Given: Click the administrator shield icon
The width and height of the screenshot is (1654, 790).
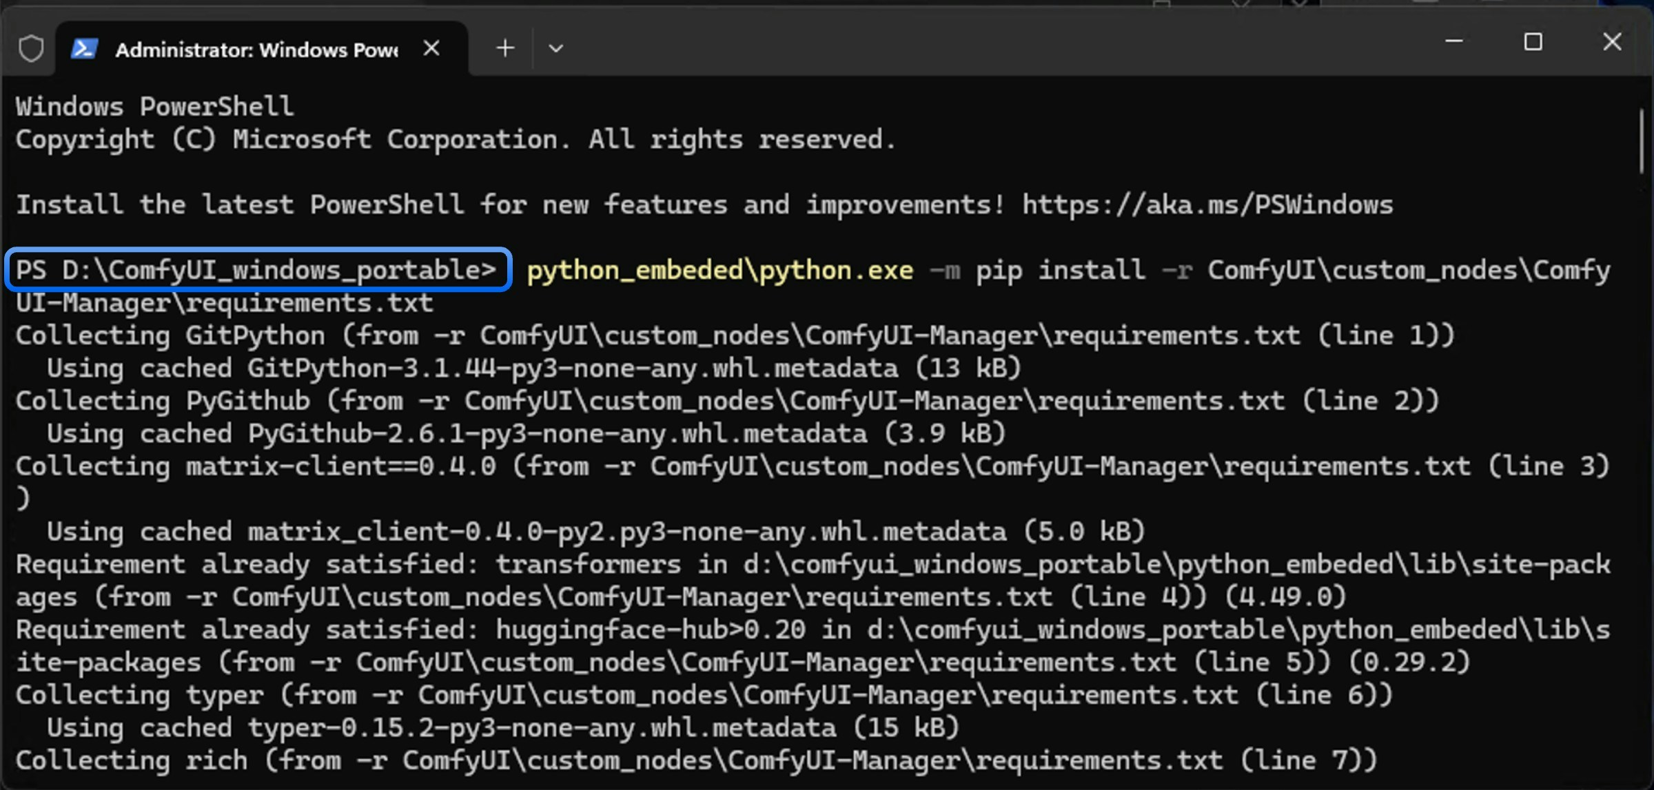Looking at the screenshot, I should tap(31, 49).
